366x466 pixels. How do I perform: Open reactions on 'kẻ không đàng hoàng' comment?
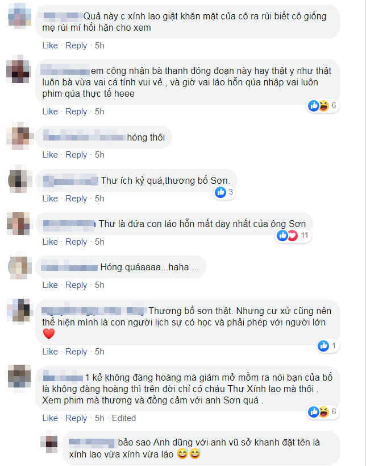pyautogui.click(x=322, y=411)
